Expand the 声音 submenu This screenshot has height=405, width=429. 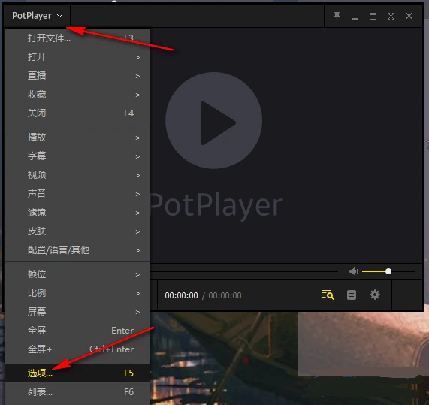[77, 193]
